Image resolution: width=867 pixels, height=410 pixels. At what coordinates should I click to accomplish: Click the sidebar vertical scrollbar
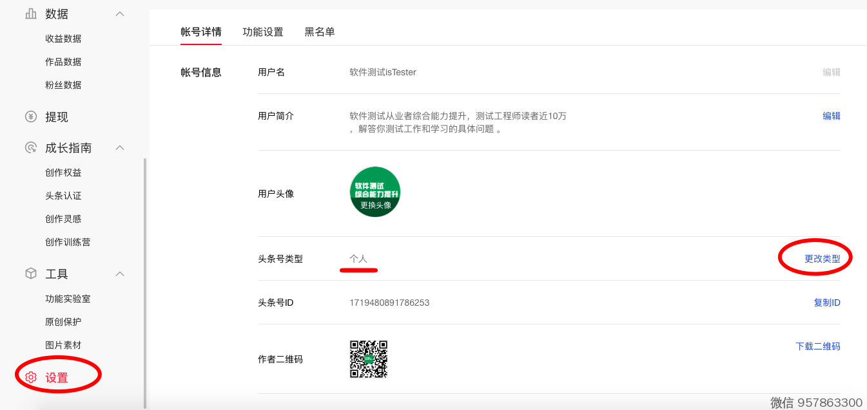tap(145, 283)
